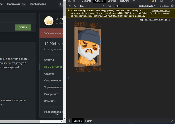The height and width of the screenshot is (124, 175).
Task: Click in the console Filter field
Action: tap(126, 6)
